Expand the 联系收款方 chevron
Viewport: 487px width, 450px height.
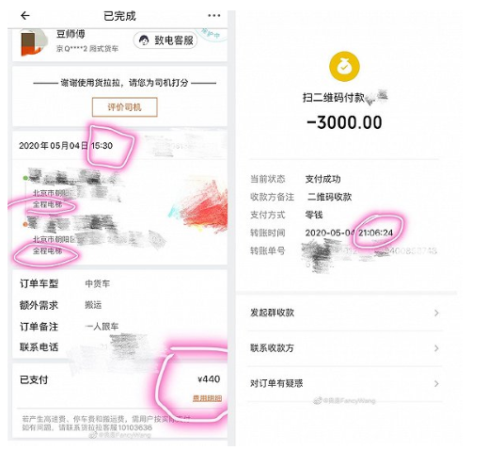tap(436, 348)
